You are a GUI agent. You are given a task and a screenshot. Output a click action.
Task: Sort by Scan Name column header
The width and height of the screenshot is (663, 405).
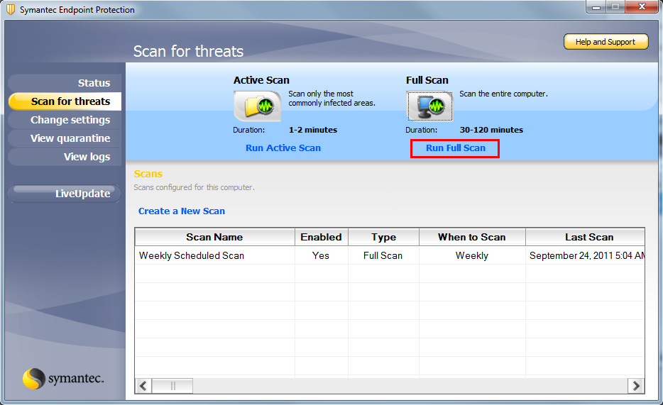215,237
